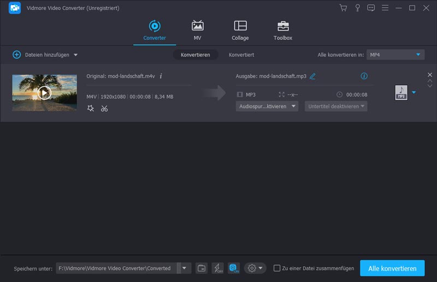Play the palm tree video thumbnail

pos(44,93)
